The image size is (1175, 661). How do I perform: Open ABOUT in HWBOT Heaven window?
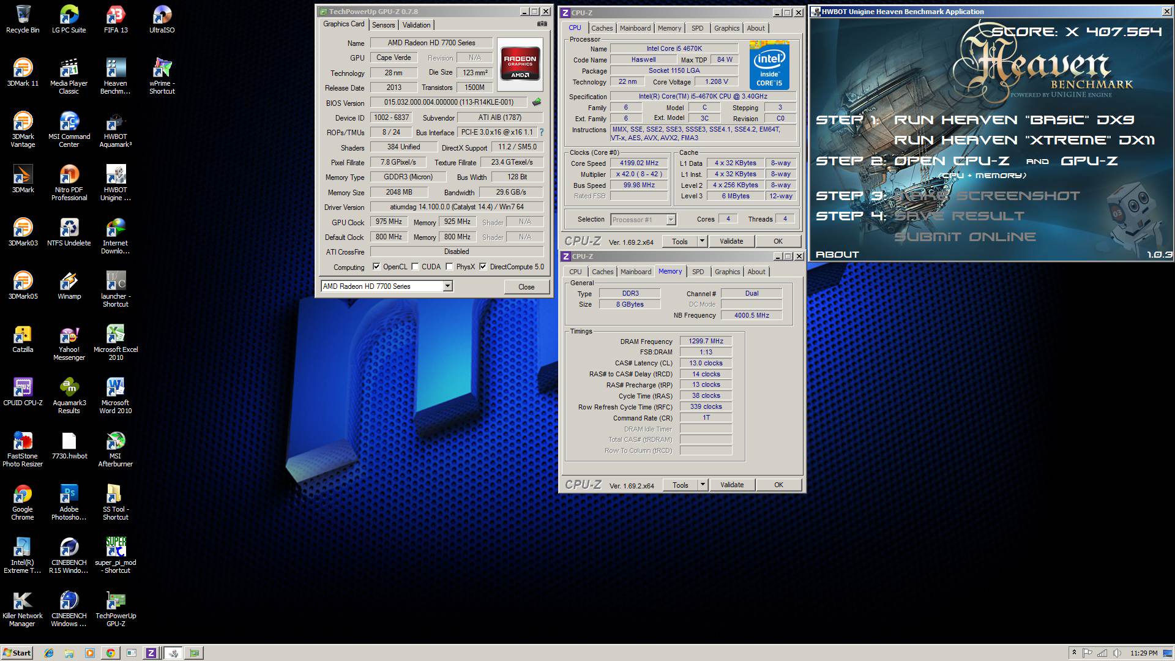coord(837,255)
